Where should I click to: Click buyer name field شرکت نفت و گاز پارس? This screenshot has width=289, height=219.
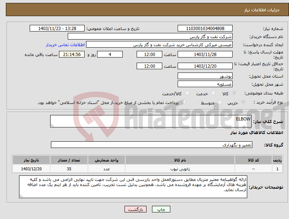tap(150, 37)
